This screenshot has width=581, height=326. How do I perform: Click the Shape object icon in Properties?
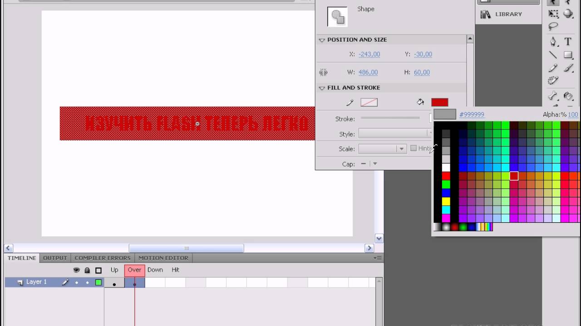[337, 16]
